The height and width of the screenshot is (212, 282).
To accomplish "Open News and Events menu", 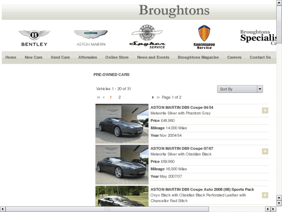I will point(153,57).
